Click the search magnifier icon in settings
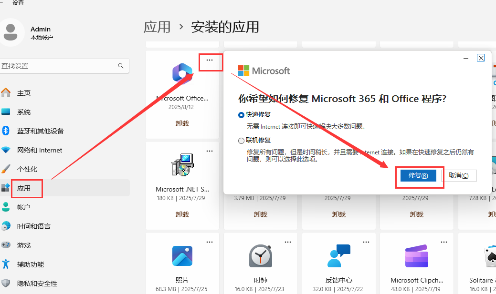496x294 pixels. click(x=120, y=66)
